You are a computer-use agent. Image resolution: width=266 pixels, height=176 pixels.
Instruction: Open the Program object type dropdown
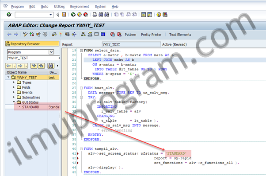pyautogui.click(x=51, y=52)
